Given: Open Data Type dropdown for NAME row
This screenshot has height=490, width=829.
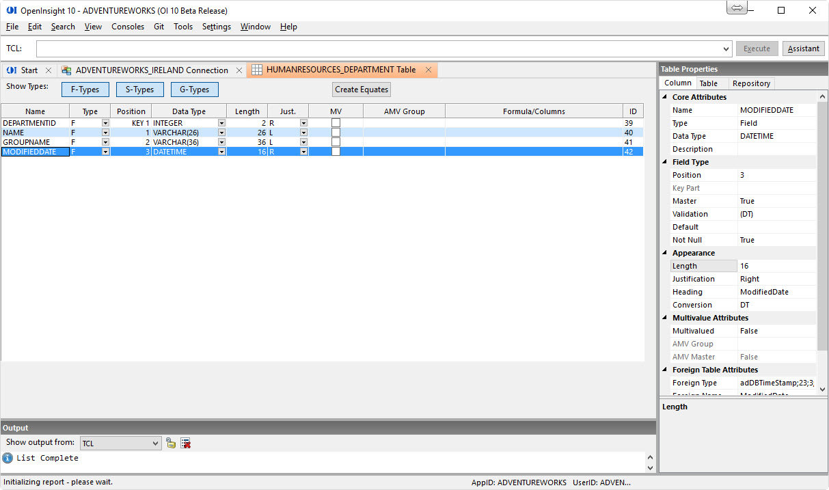Looking at the screenshot, I should pos(221,133).
